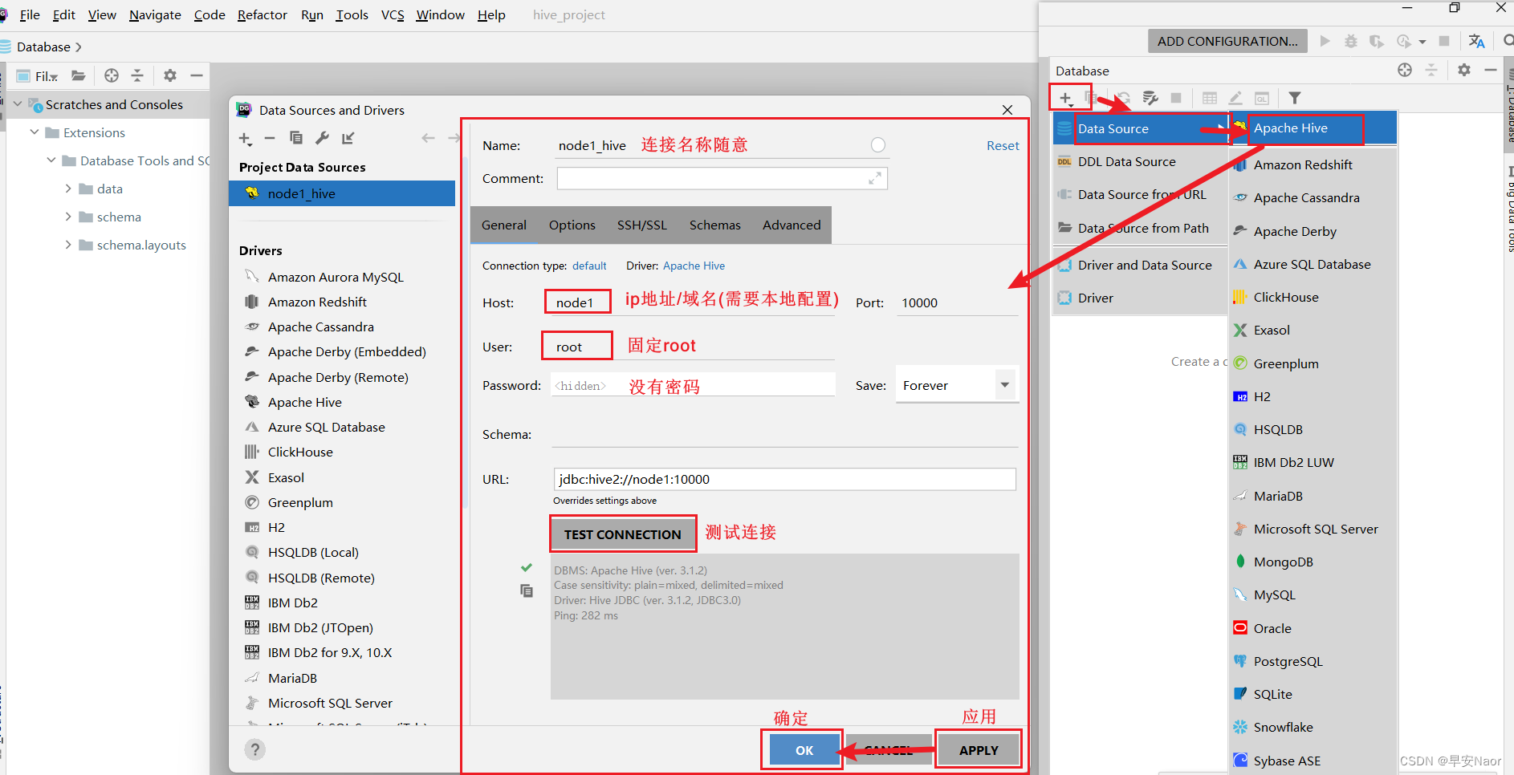Collapse the Scratches and Consoles node
Screen dimensions: 1514x775
click(18, 104)
